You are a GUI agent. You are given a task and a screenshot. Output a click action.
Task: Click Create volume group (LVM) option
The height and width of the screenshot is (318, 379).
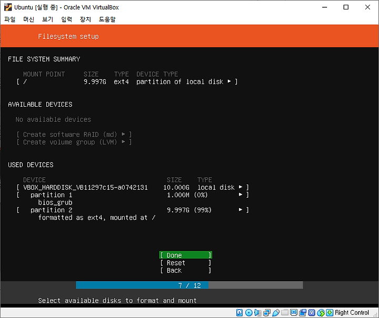coord(74,142)
